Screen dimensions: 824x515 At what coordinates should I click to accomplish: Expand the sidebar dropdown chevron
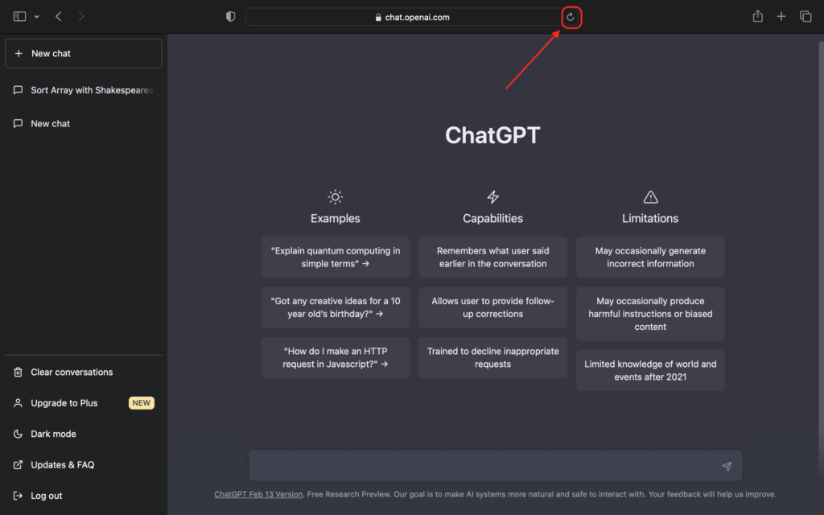pos(36,17)
